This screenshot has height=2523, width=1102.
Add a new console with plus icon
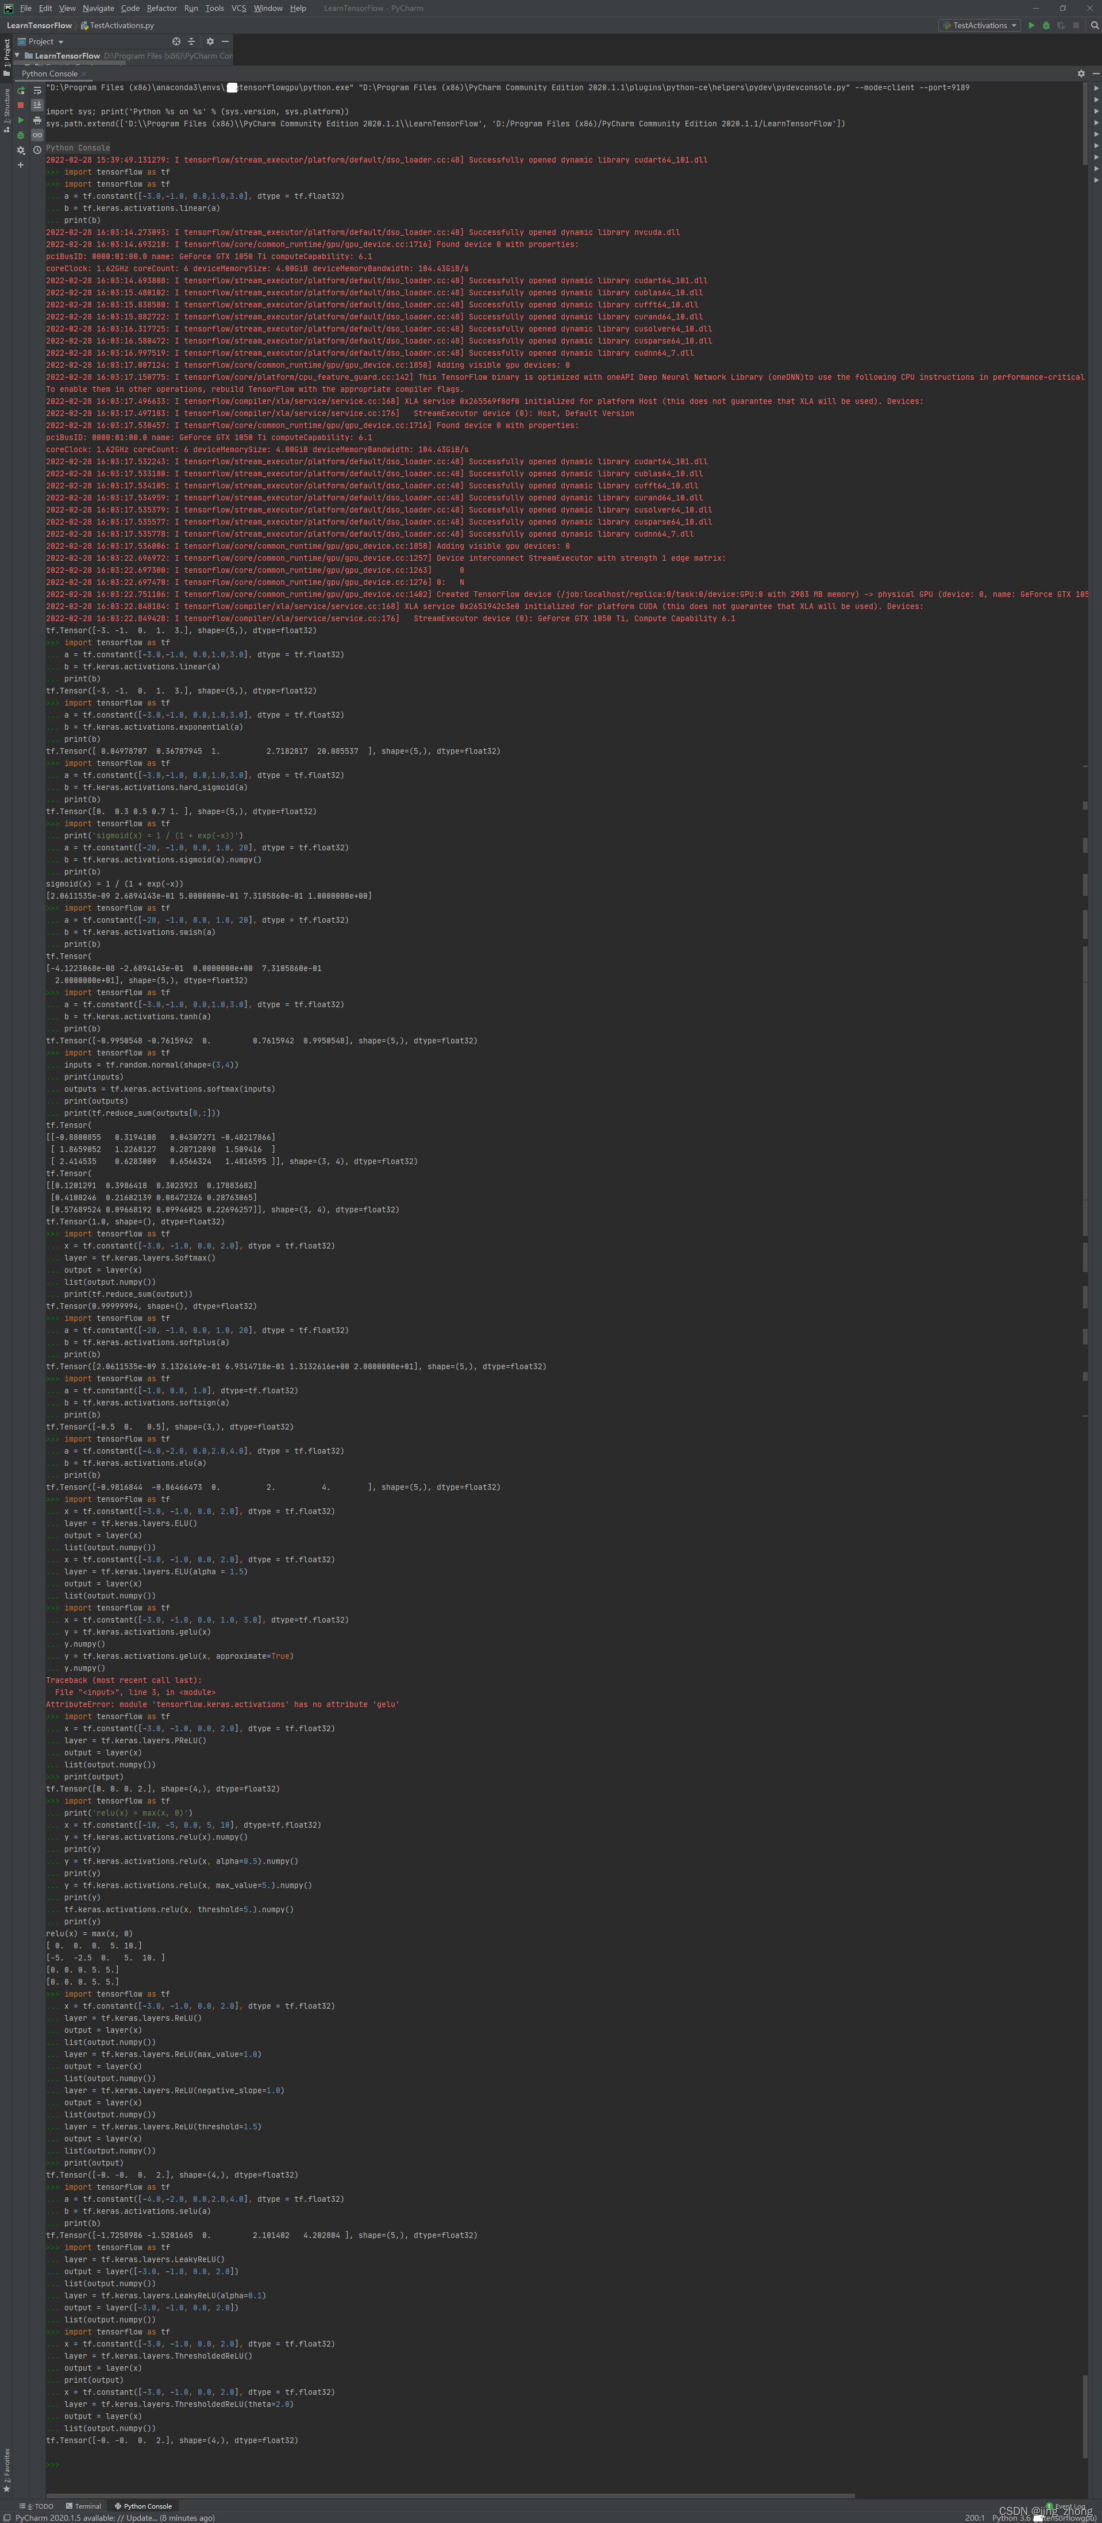(x=21, y=164)
